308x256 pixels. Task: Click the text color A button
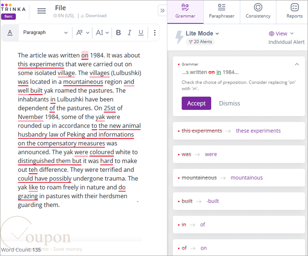coord(10,32)
